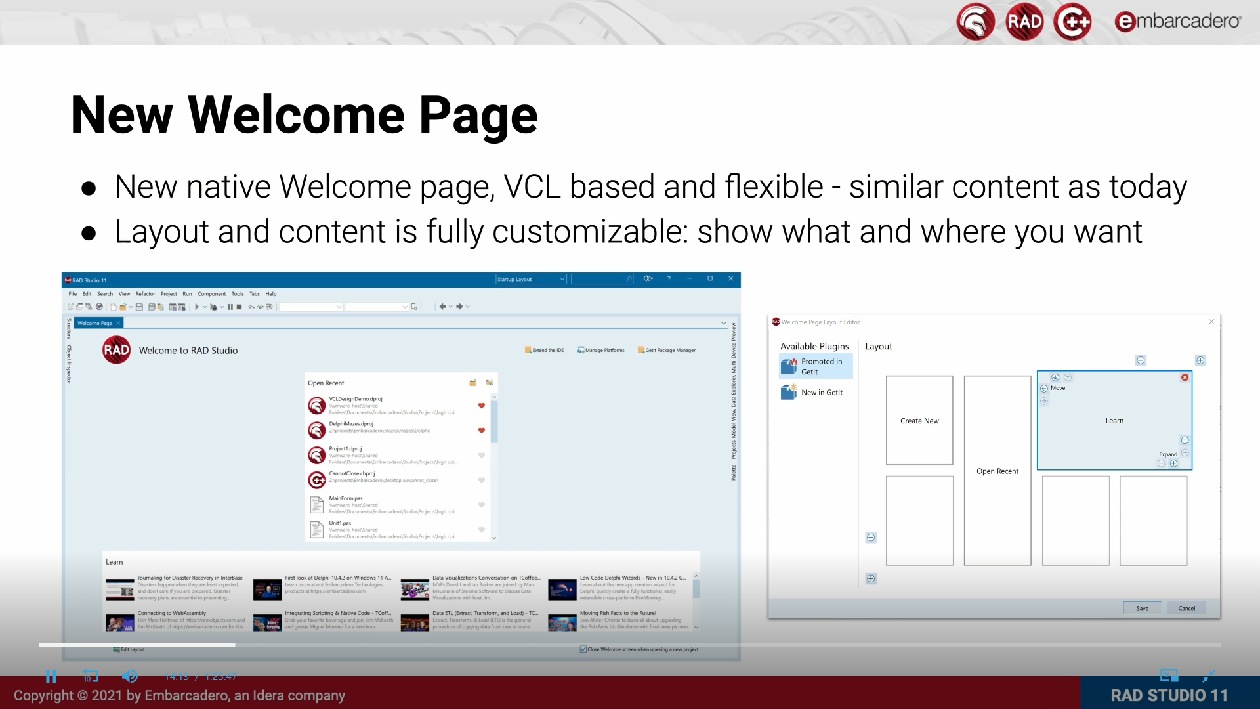Click the mute volume speaker icon
The image size is (1260, 709).
pyautogui.click(x=130, y=676)
